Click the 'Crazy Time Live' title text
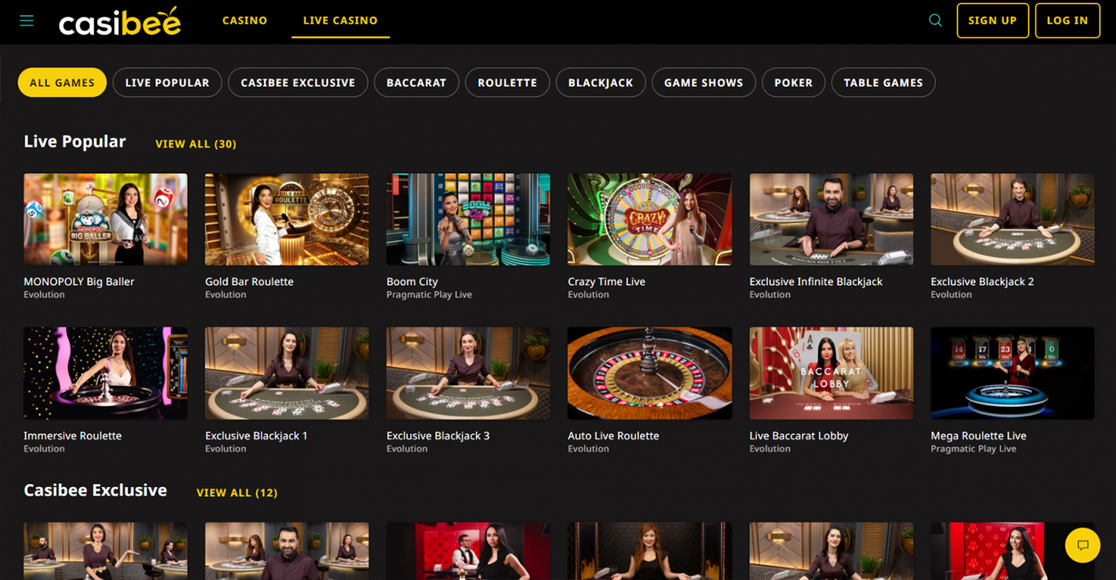The image size is (1116, 580). (x=606, y=282)
